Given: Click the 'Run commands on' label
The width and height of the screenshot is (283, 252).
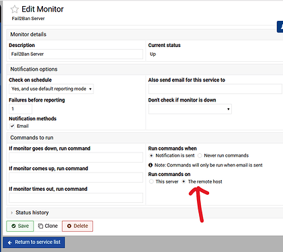Looking at the screenshot, I should pos(169,174).
